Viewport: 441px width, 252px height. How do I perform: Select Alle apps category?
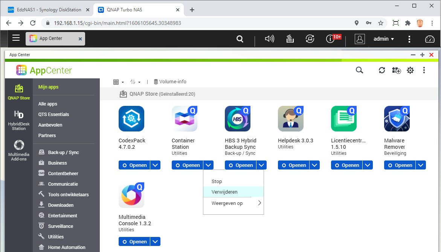point(48,104)
